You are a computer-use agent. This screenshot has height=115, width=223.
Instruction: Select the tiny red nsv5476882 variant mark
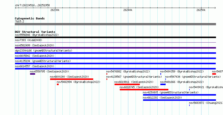pos(107,74)
